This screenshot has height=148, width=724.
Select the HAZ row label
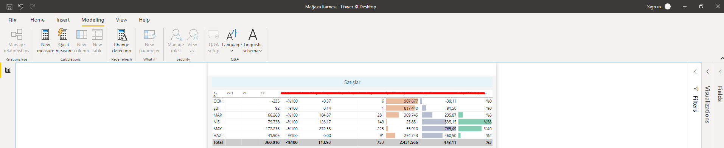pos(218,136)
